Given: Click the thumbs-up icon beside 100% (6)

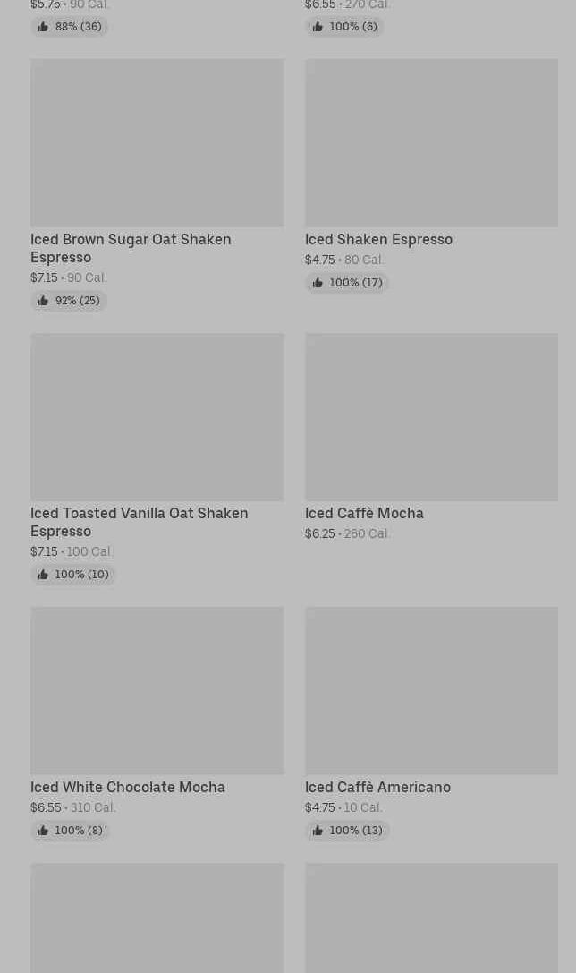Looking at the screenshot, I should tap(318, 27).
